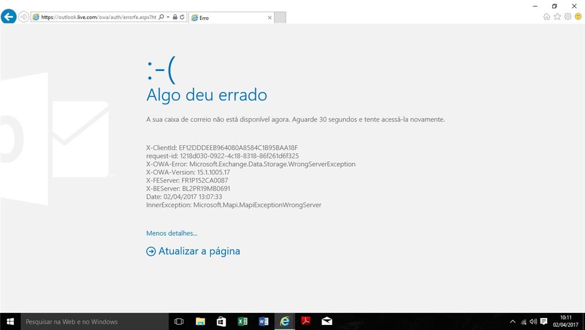This screenshot has height=330, width=585.
Task: Go to browser Home icon
Action: point(547,17)
